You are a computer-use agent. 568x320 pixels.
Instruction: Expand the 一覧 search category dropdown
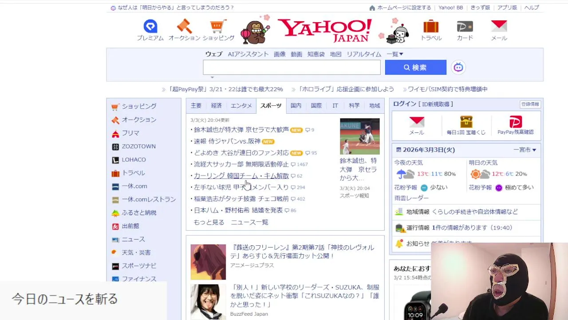tap(395, 54)
